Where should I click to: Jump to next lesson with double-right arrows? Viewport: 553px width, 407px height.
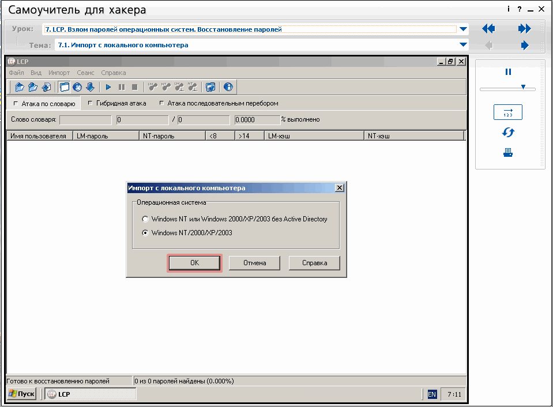[x=524, y=29]
